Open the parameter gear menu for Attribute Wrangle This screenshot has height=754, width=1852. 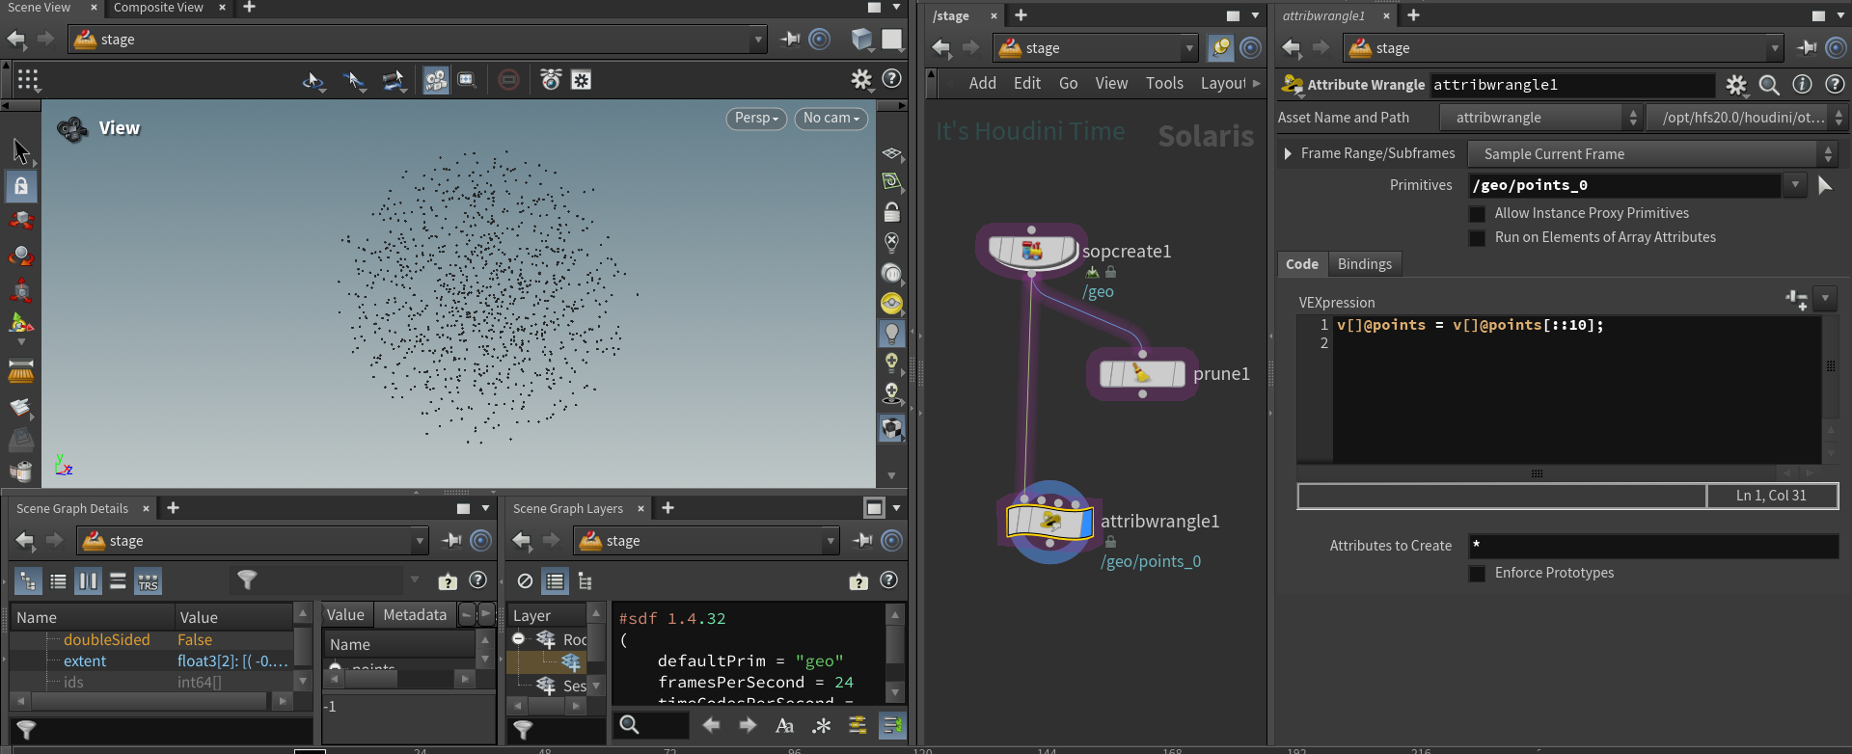tap(1736, 85)
